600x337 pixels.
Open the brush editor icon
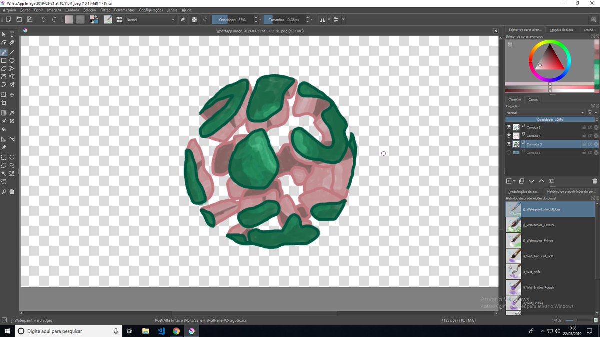tap(108, 19)
